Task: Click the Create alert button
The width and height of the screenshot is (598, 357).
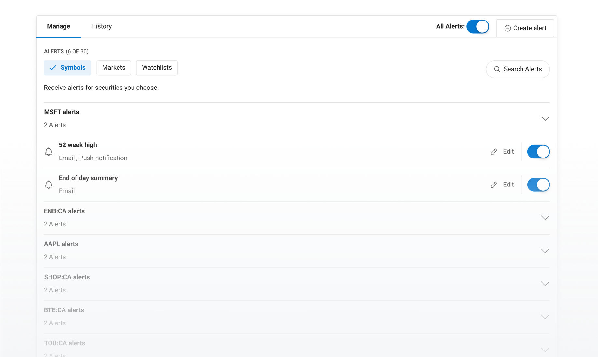Action: coord(525,28)
